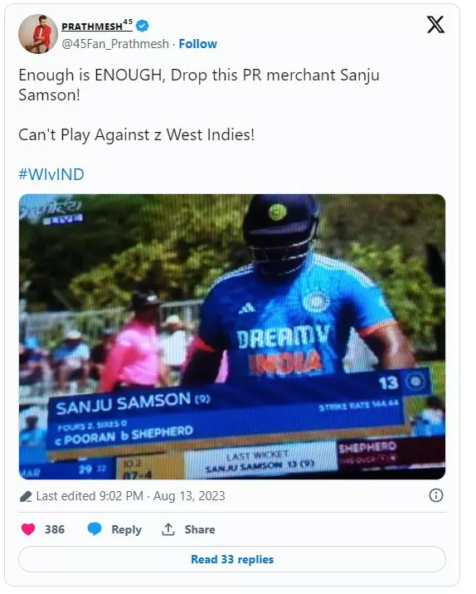
Task: Open the Last edited Aug 13 timestamp
Action: [131, 496]
